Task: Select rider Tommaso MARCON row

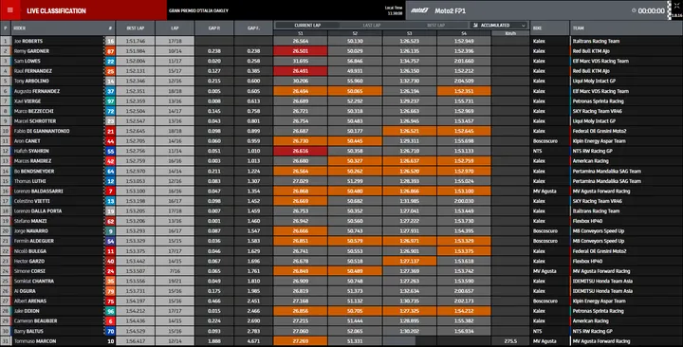Action: [341, 341]
